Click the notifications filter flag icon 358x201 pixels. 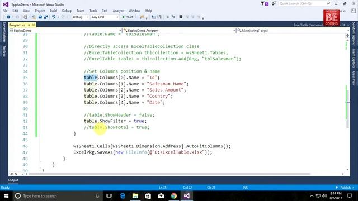point(265,4)
